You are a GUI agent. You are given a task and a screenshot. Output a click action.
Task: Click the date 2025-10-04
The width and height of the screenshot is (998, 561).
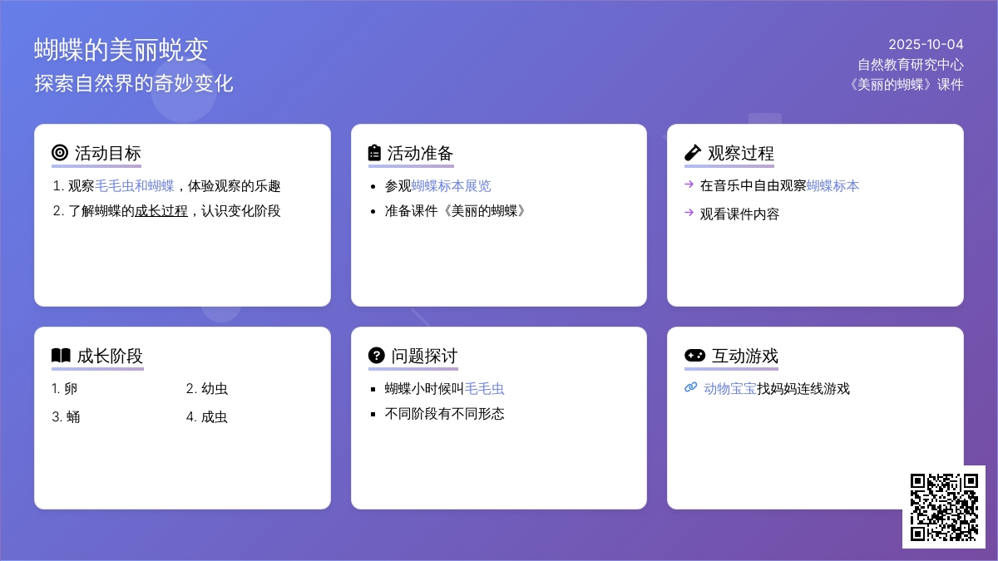(925, 45)
